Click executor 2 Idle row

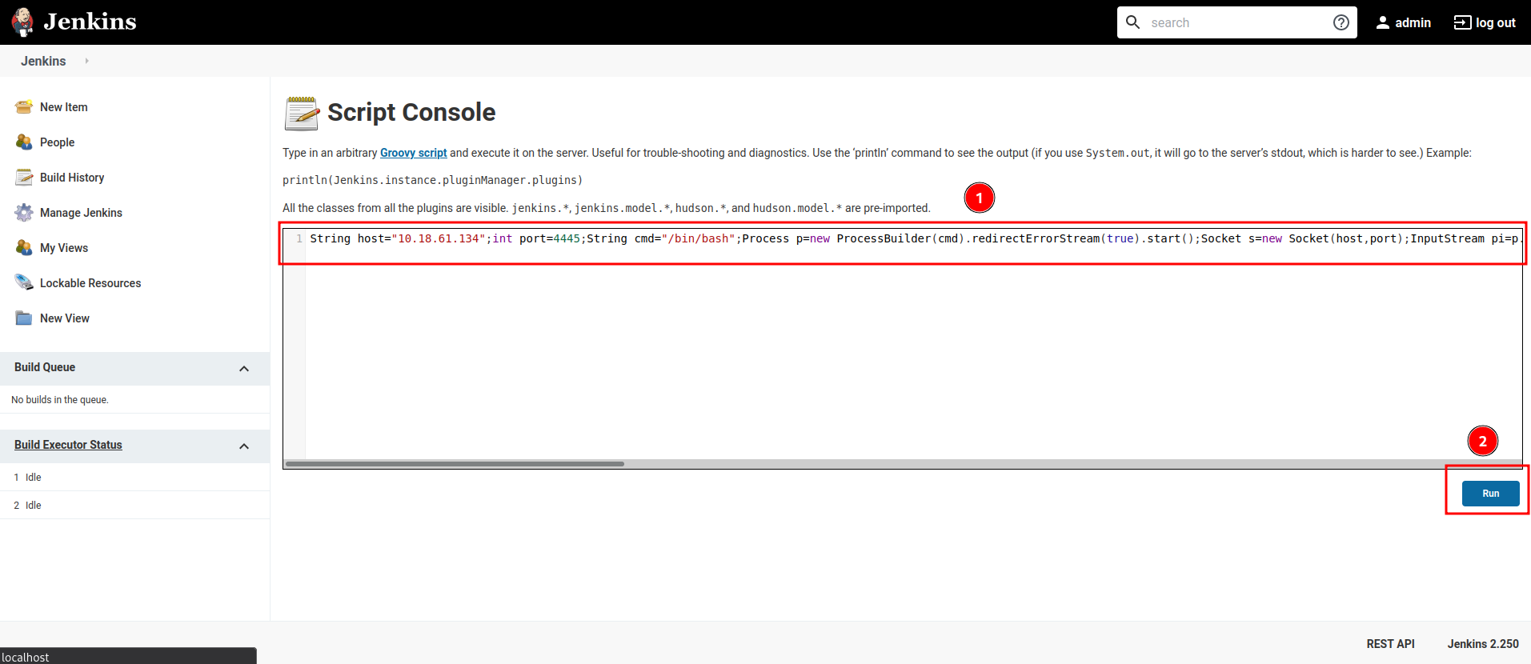coord(134,505)
